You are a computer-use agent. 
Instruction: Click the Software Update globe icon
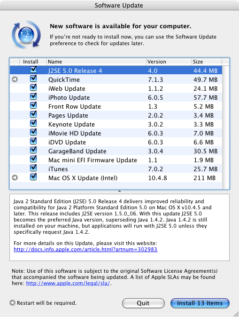(x=26, y=34)
